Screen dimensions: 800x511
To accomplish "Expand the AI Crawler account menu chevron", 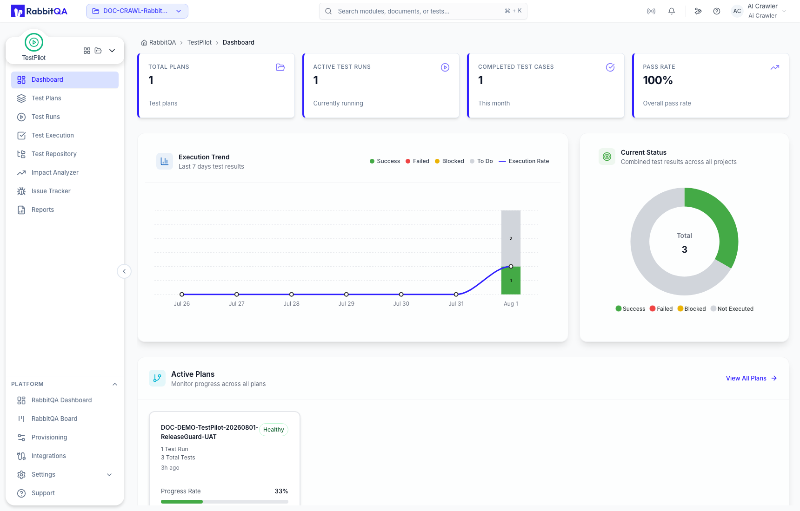I will pyautogui.click(x=784, y=11).
